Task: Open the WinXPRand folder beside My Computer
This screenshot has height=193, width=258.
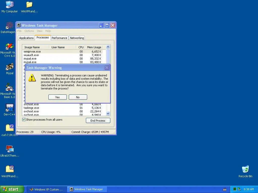Action: (x=29, y=7)
